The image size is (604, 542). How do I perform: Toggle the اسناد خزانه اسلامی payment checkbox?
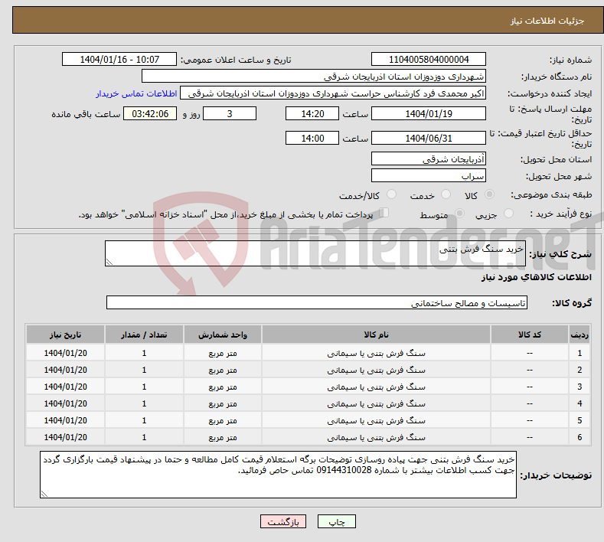click(x=384, y=213)
